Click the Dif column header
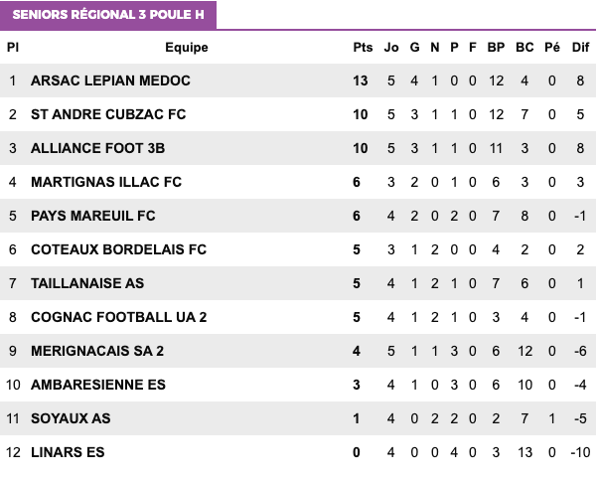Image resolution: width=600 pixels, height=480 pixels. point(581,47)
